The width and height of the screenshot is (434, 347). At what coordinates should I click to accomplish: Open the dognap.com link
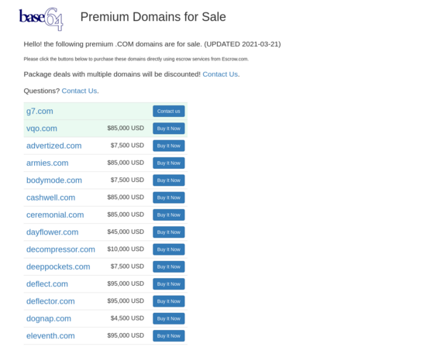pyautogui.click(x=49, y=319)
